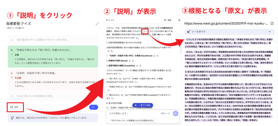The height and width of the screenshot is (126, 278).
Task: Click paragraph starting 2 自らの人生を舵取りする力
Action: point(228,75)
